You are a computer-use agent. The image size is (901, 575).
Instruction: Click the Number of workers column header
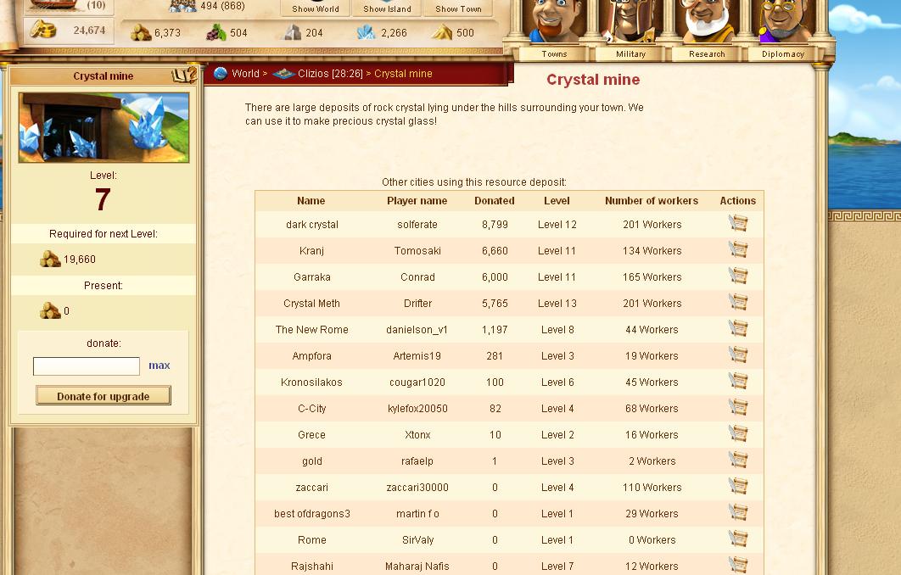(652, 201)
